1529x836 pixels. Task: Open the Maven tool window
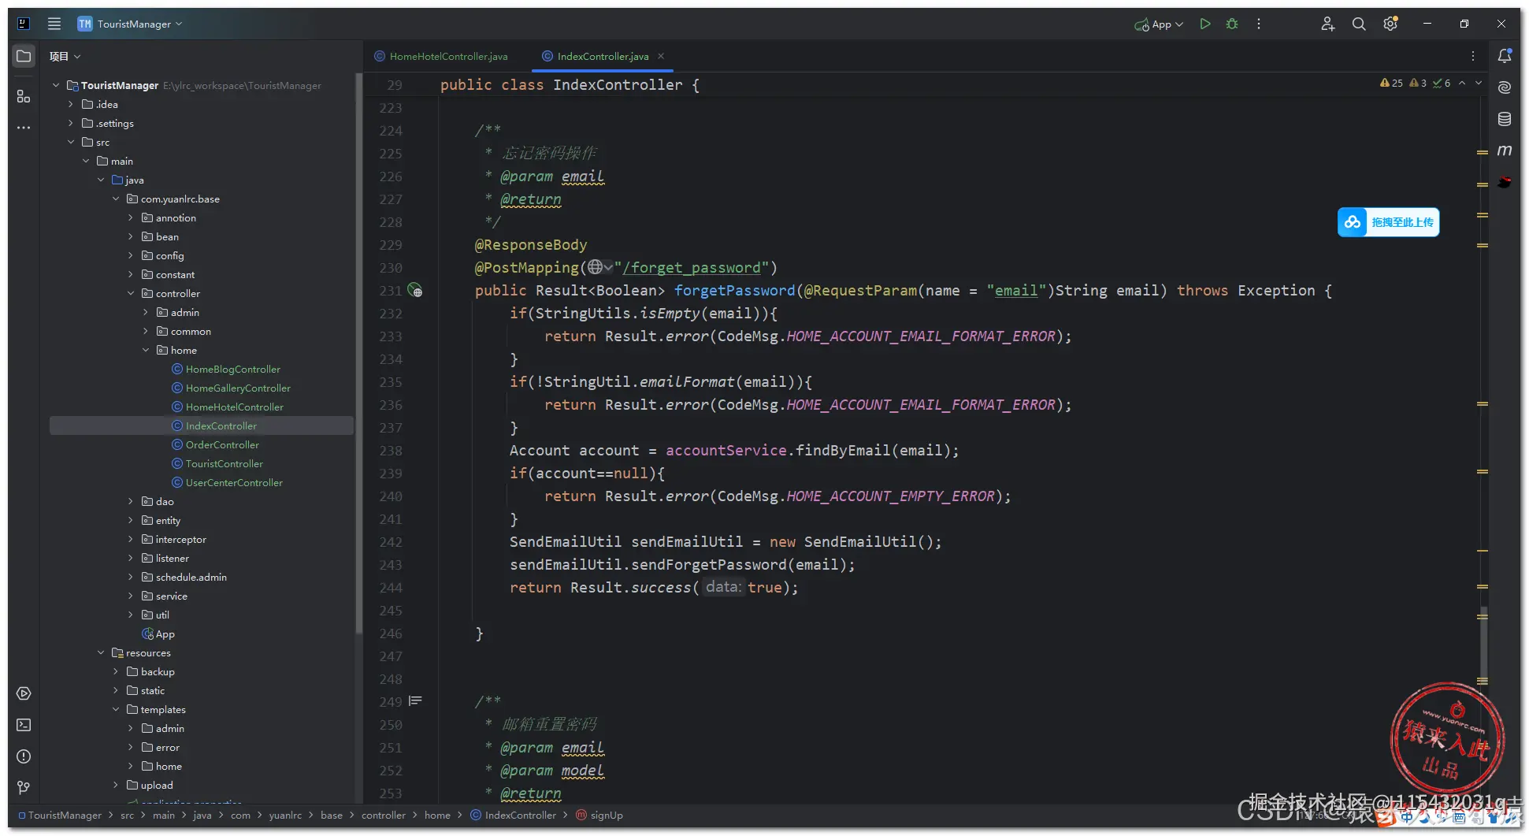click(x=1505, y=150)
